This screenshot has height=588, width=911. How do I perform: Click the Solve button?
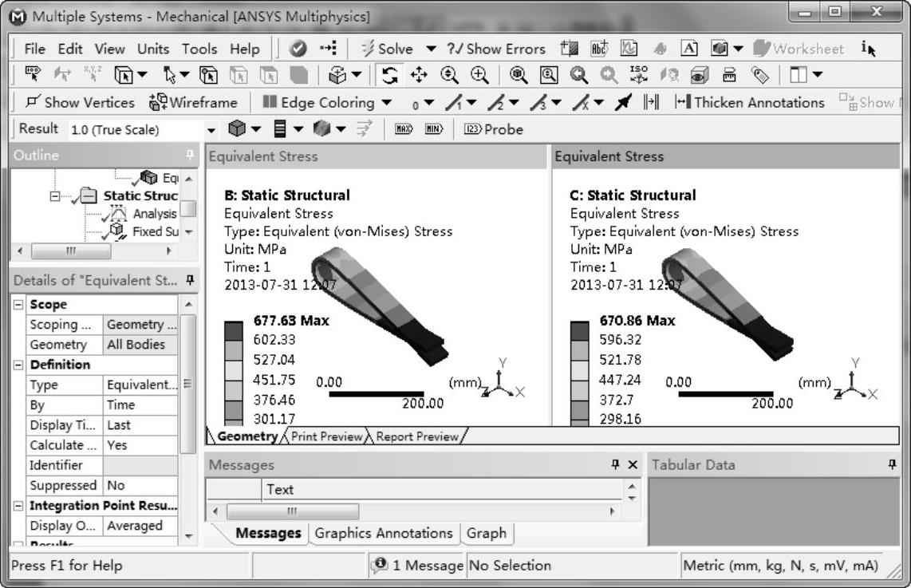coord(387,49)
